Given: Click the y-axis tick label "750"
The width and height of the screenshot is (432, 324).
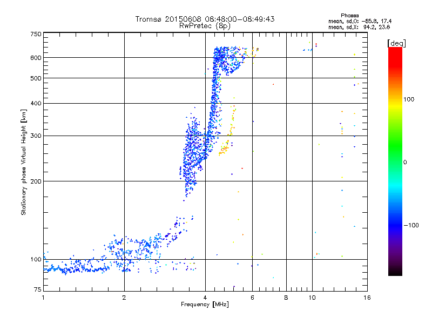Looking at the screenshot, I should point(36,34).
